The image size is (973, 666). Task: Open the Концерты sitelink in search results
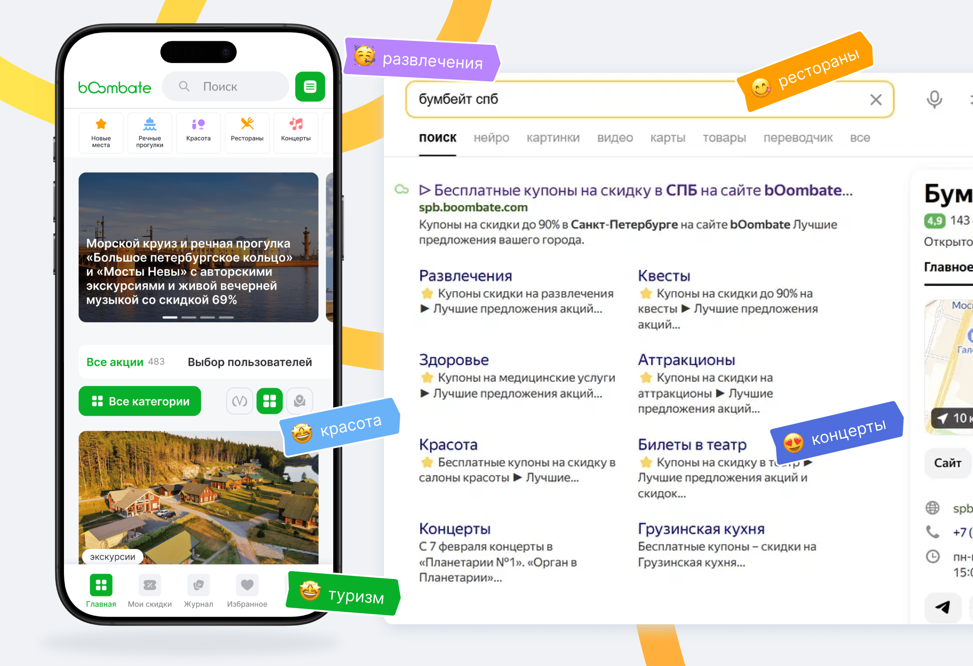455,529
